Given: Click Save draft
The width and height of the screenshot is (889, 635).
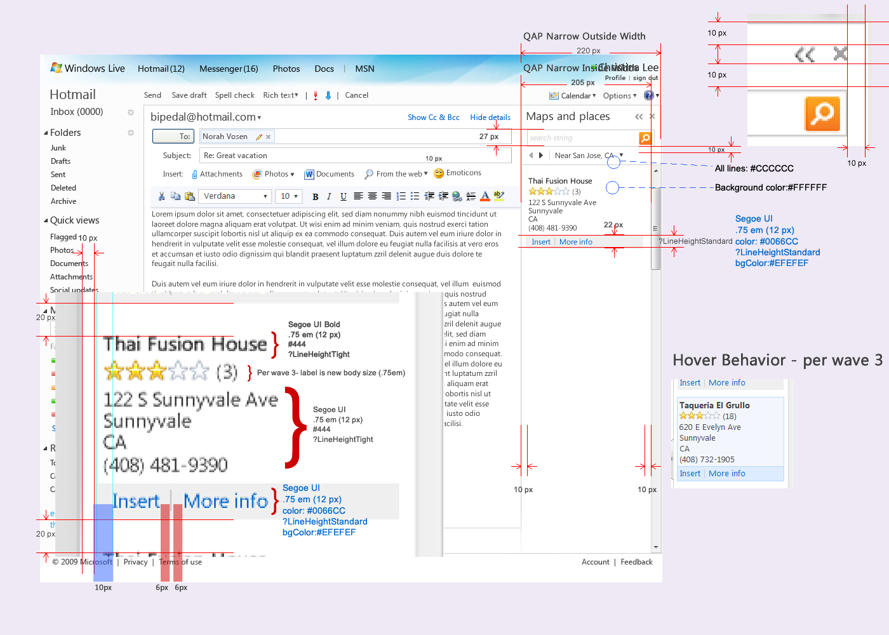Looking at the screenshot, I should tap(189, 95).
